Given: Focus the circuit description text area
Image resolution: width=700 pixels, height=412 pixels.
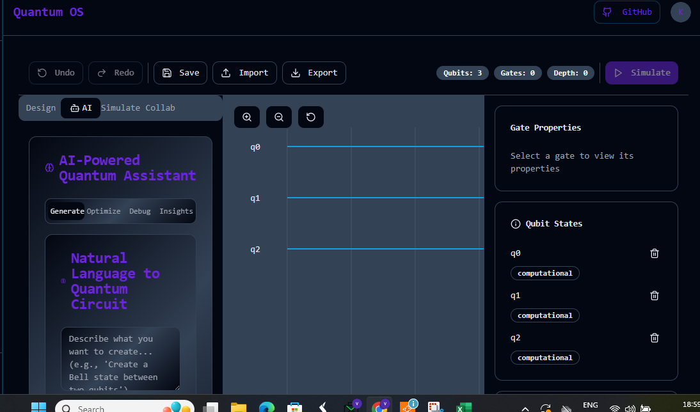Looking at the screenshot, I should [120, 359].
